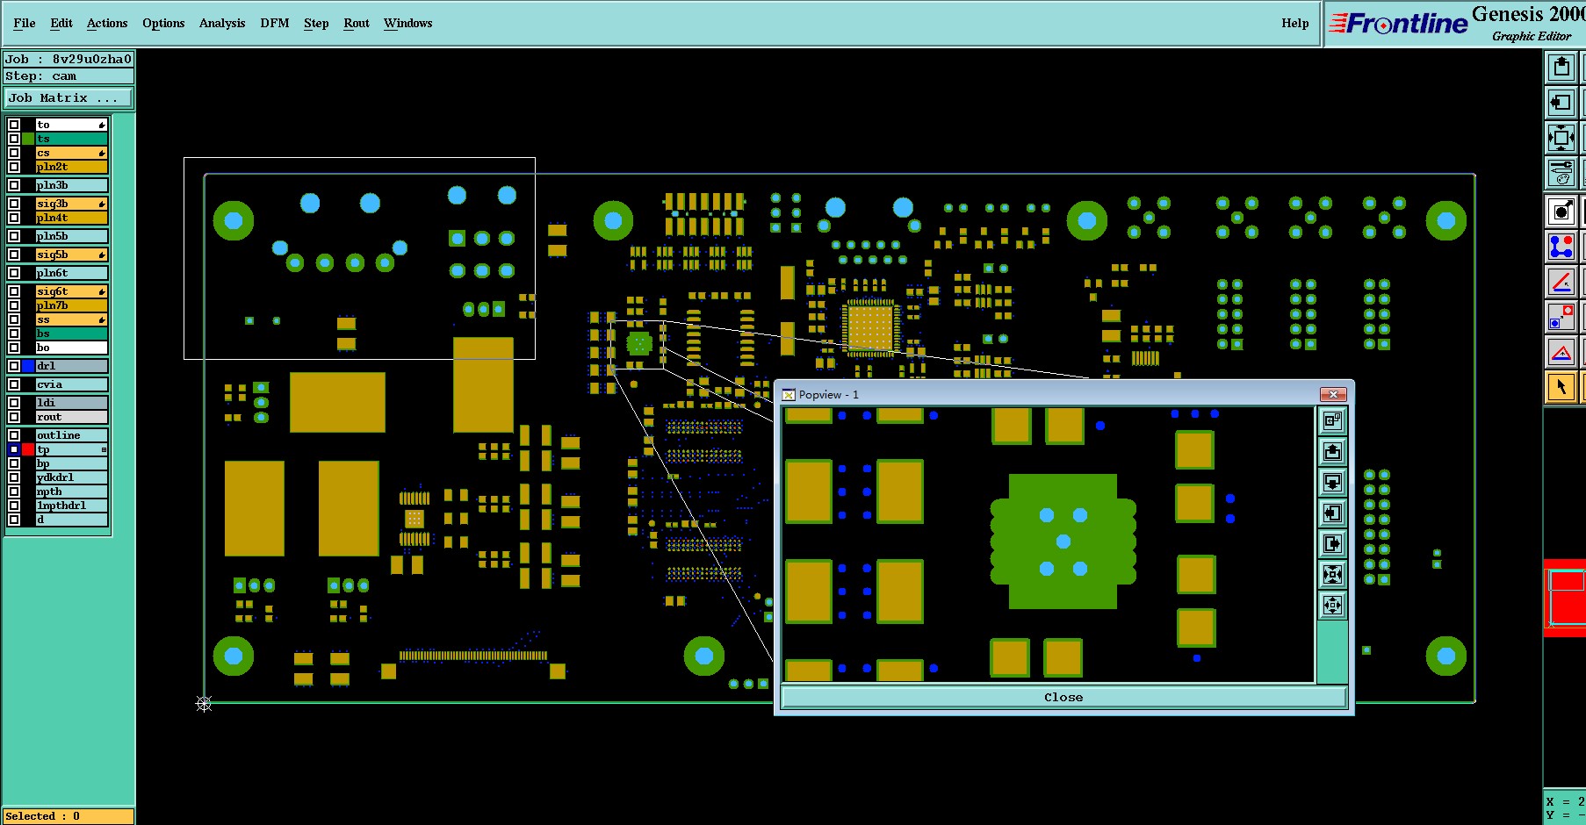
Task: Click the Job Matrix button
Action: (68, 97)
